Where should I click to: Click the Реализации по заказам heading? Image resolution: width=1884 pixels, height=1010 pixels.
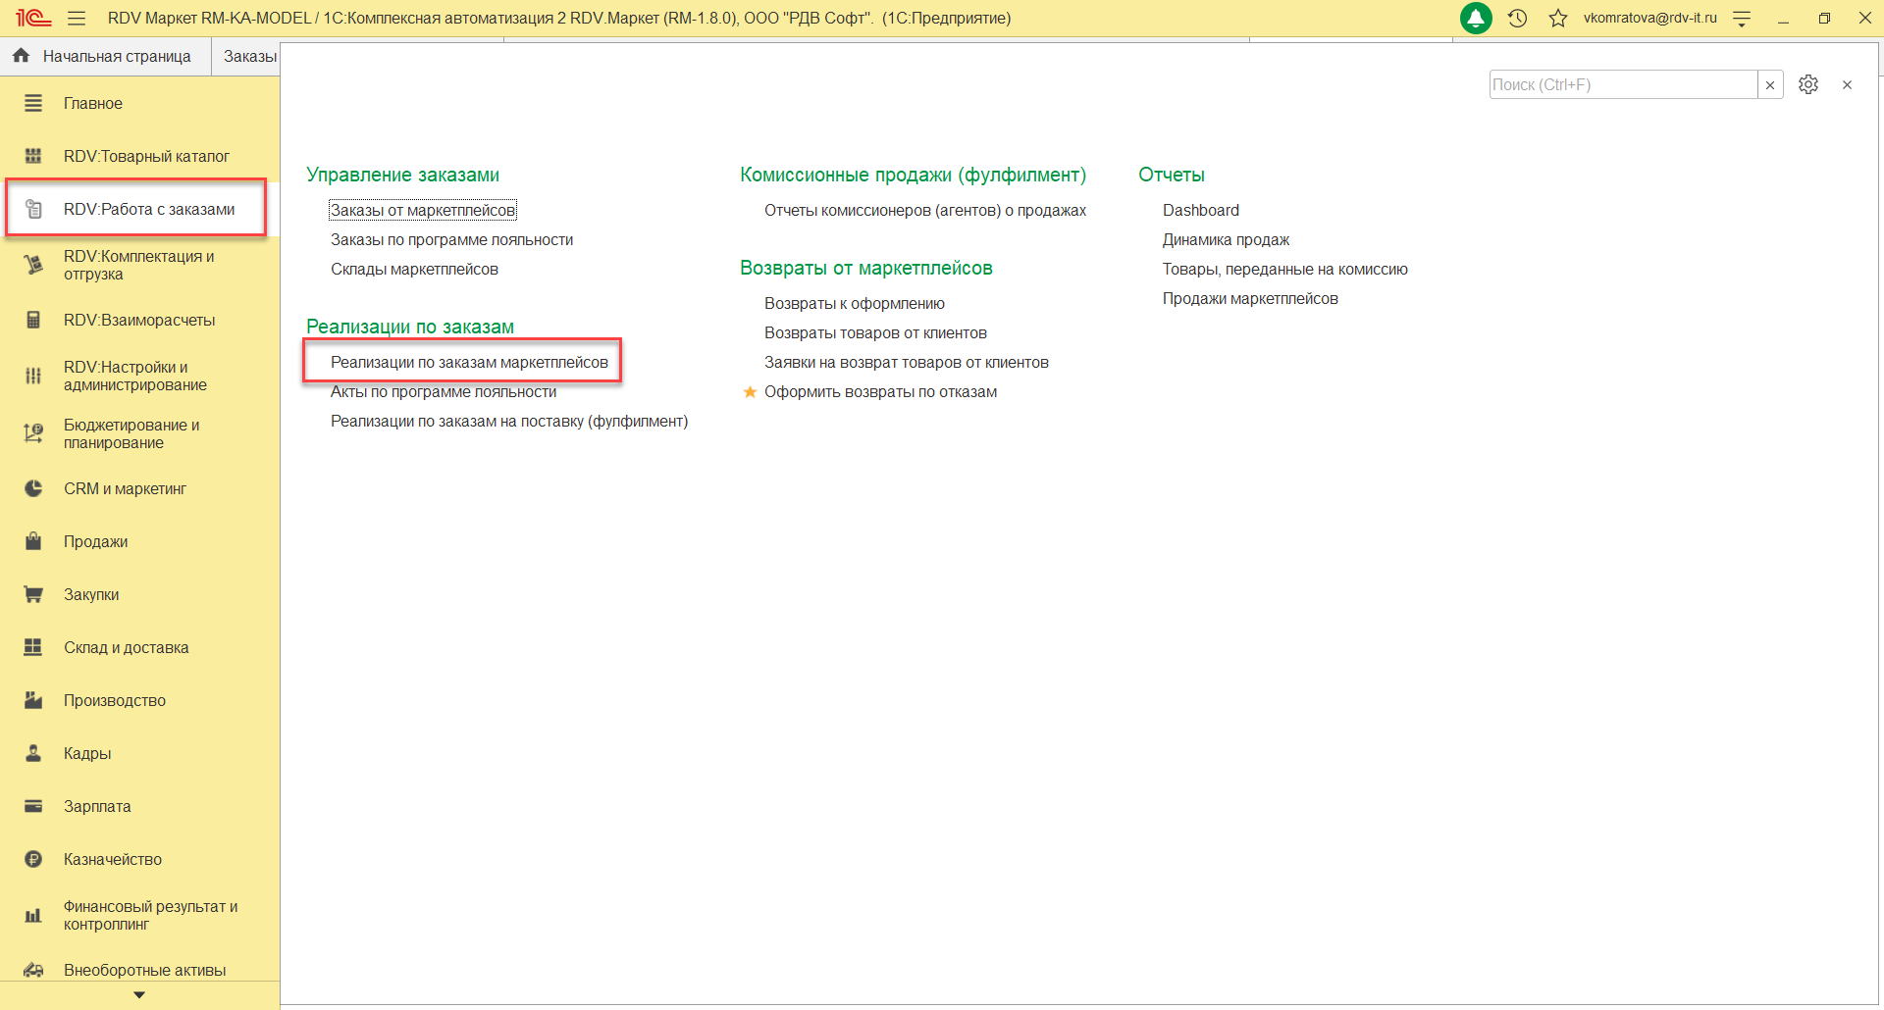click(410, 327)
